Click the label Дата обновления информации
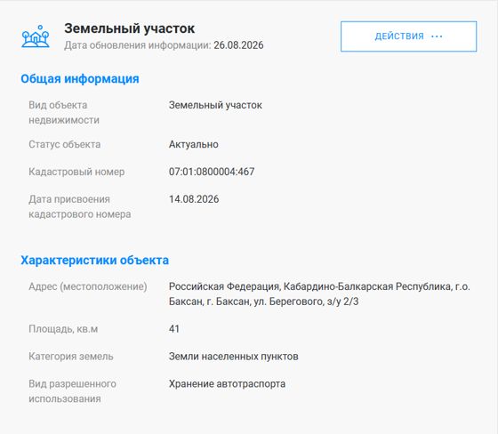The image size is (498, 434). [138, 45]
